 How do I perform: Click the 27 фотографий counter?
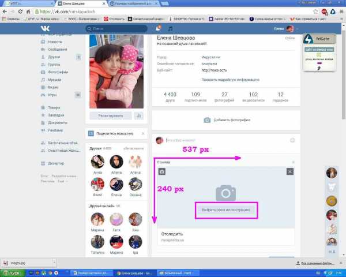point(224,97)
